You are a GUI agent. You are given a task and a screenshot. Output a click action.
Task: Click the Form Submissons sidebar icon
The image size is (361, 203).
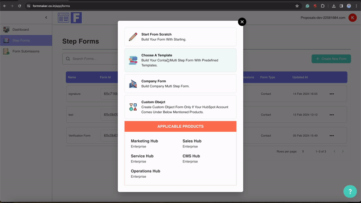[6, 51]
